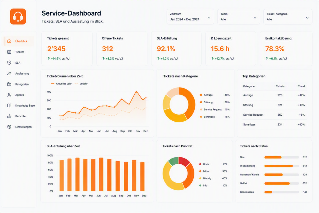Click the 78.3% Erstkontaktlösung value
Viewport: 319px width, 213px height.
click(x=275, y=49)
